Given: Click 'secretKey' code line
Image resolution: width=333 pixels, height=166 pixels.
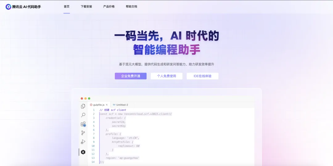Looking at the screenshot, I should point(119,126).
